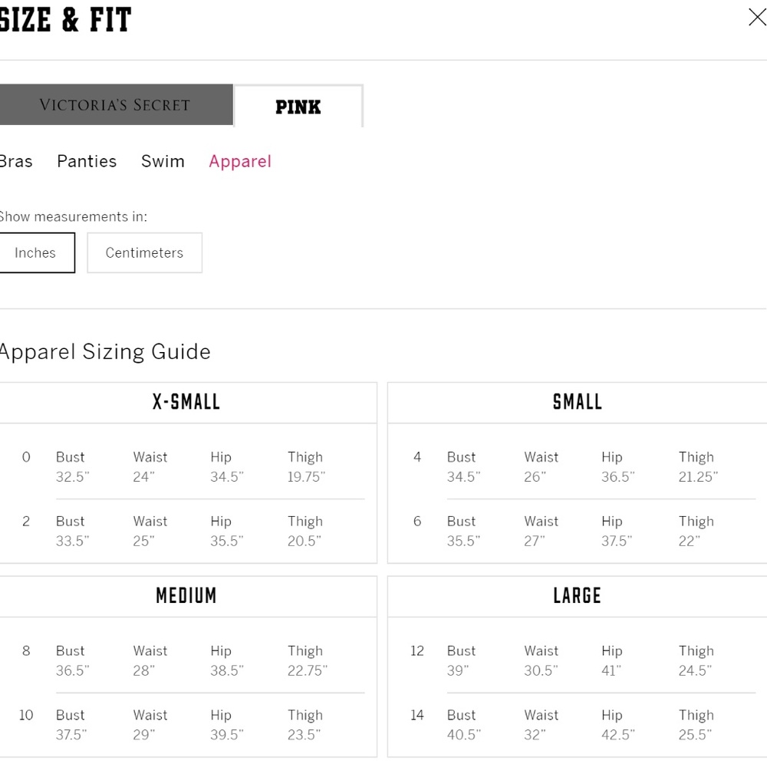Click size 12 Bust 39" value
767x767 pixels.
point(458,670)
